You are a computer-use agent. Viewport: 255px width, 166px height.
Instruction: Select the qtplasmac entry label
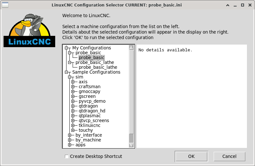point(90,116)
